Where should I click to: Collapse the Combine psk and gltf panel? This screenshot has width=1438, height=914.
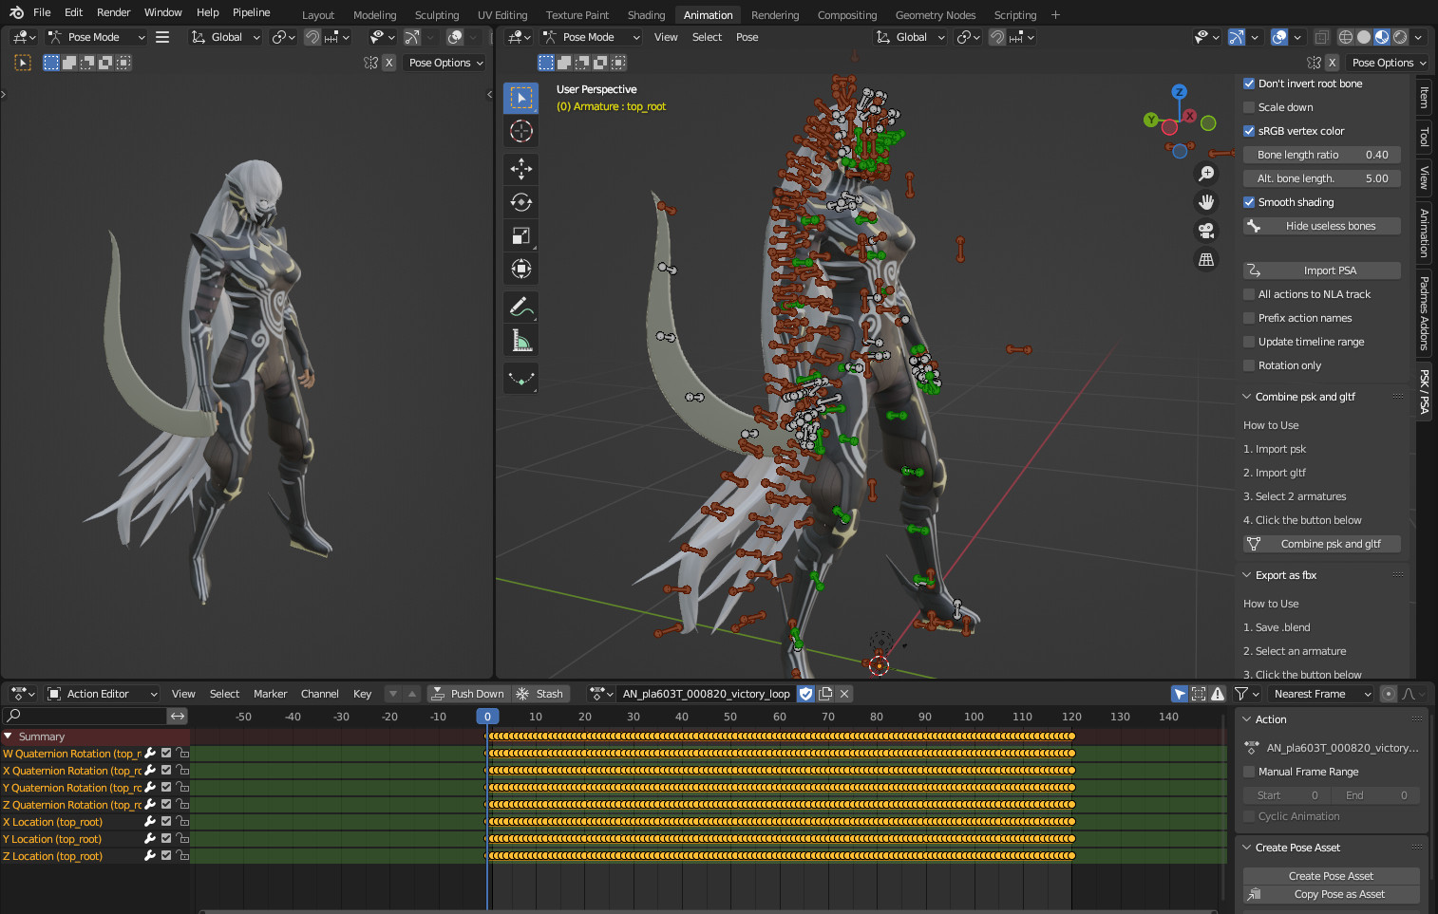pos(1246,396)
